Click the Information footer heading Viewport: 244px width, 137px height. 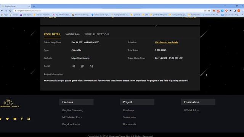pyautogui.click(x=198, y=102)
